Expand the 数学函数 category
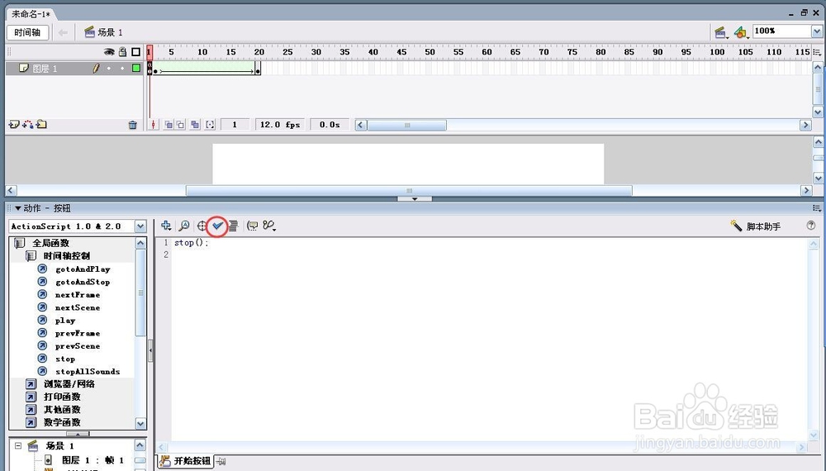826x471 pixels. tap(31, 422)
